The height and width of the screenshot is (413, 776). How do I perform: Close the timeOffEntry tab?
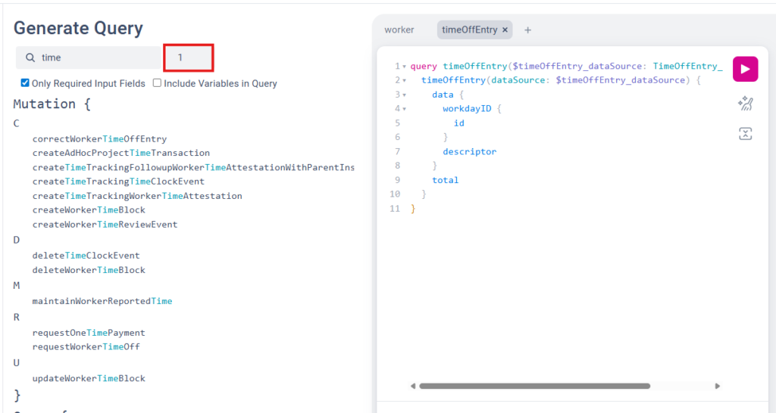(505, 30)
